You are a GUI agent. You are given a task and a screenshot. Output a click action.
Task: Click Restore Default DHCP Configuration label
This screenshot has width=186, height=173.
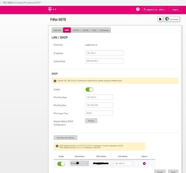[64, 123]
